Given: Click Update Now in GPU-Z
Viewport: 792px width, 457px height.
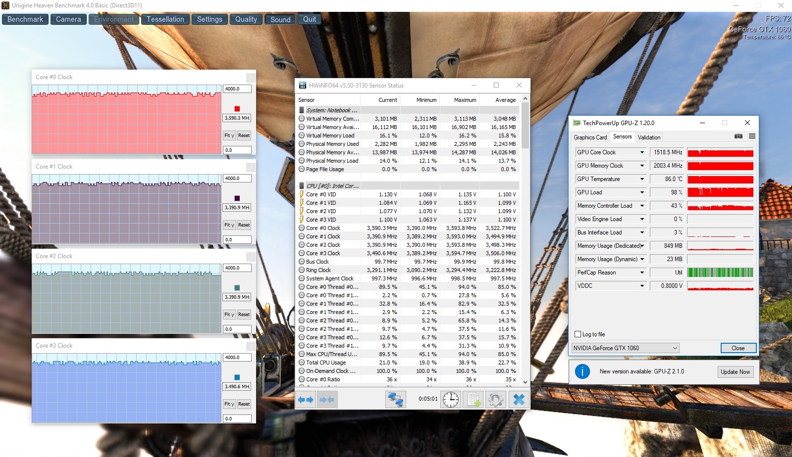Looking at the screenshot, I should 736,372.
